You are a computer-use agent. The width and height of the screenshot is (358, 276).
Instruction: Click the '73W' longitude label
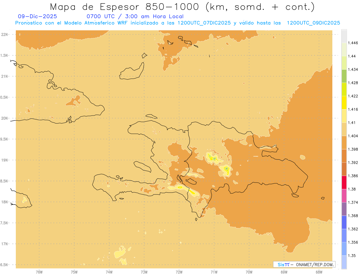pos(144,272)
